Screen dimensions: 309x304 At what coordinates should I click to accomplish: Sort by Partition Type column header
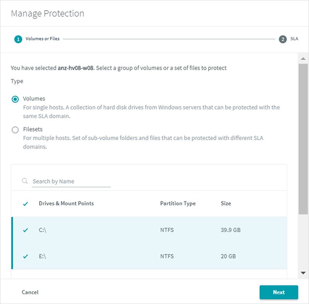pos(178,203)
